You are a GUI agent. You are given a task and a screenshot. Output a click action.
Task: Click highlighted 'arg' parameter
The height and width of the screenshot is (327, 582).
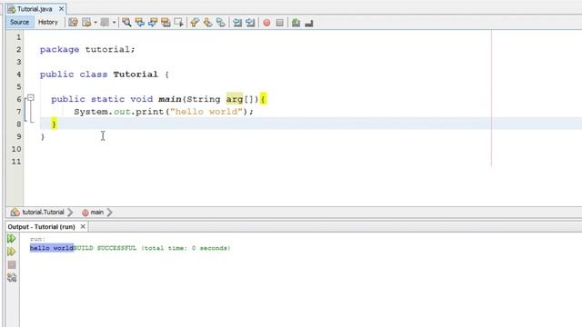pyautogui.click(x=235, y=99)
